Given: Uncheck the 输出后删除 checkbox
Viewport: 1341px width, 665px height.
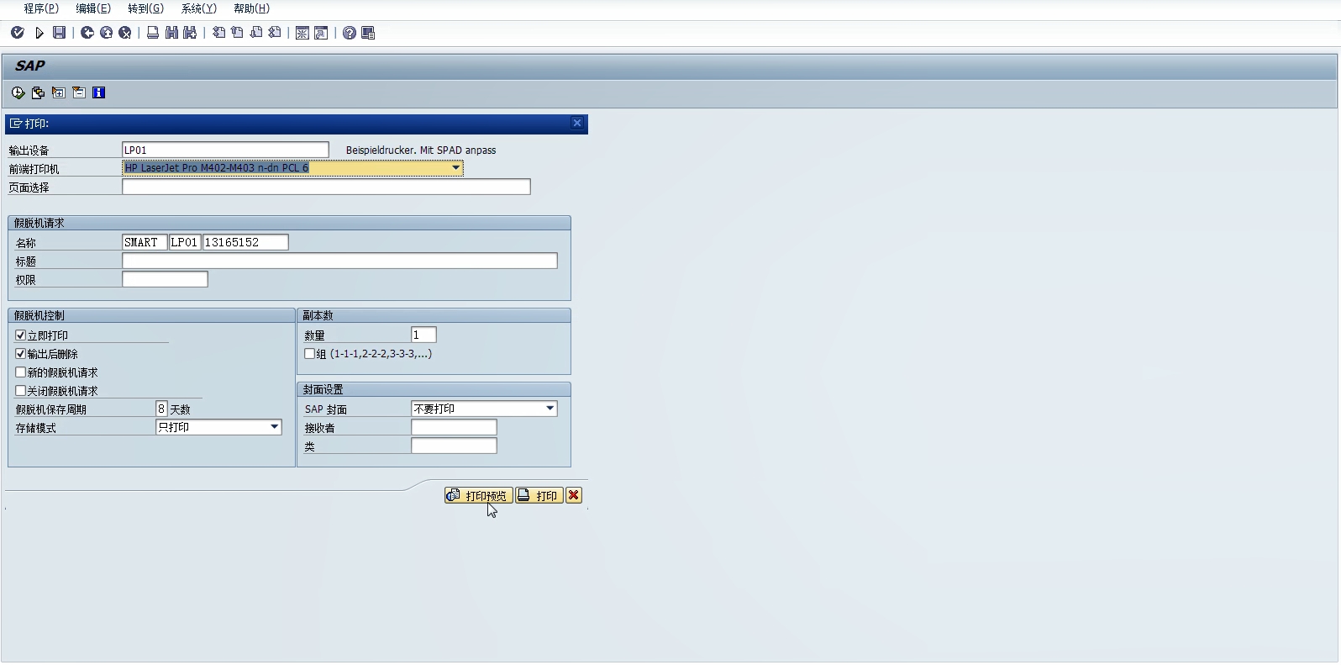Looking at the screenshot, I should 21,354.
